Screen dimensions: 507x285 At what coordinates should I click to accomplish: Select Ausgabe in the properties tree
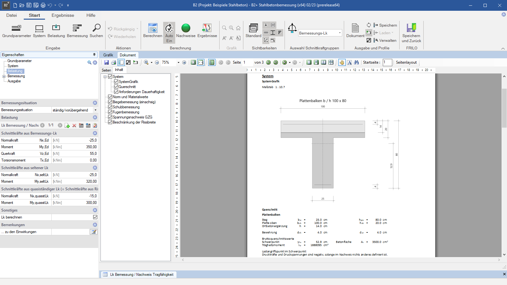(x=14, y=81)
